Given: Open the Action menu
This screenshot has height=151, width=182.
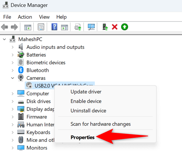Looking at the screenshot, I should [25, 17].
